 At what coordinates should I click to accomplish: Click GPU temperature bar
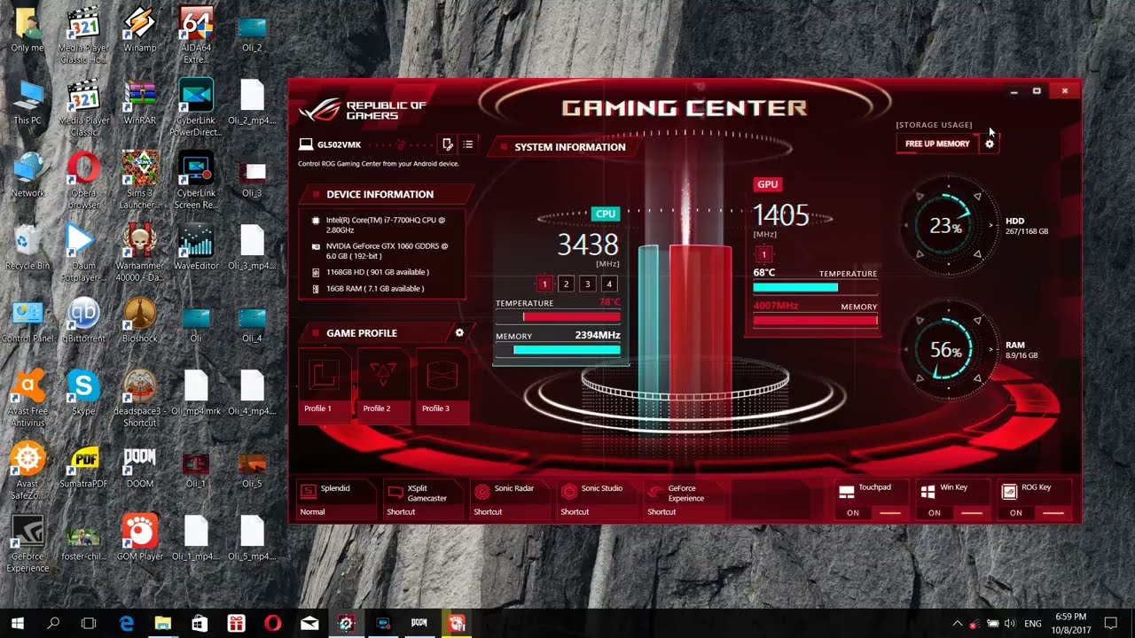815,288
